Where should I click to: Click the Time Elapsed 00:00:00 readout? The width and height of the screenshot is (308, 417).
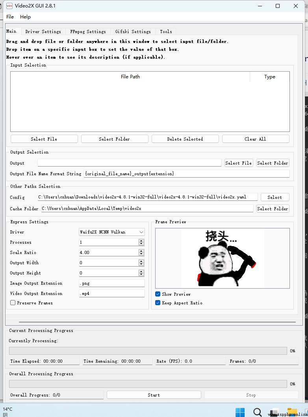click(x=45, y=361)
